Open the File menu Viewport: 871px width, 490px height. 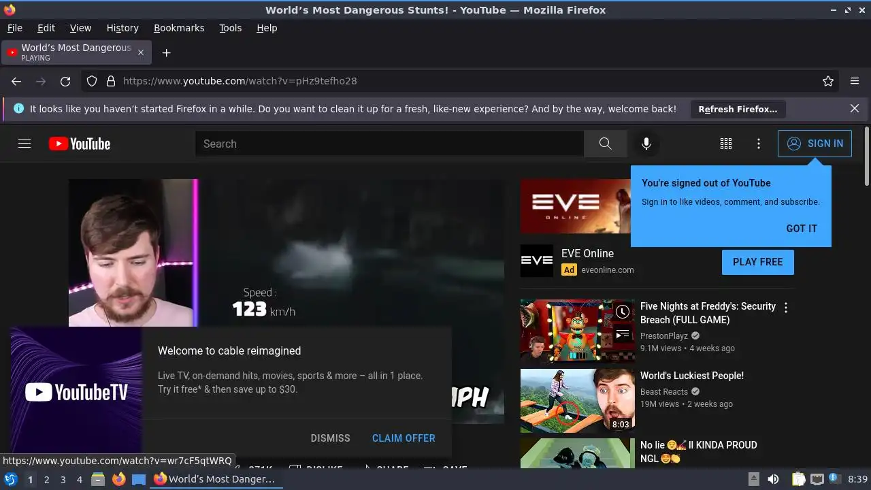14,28
